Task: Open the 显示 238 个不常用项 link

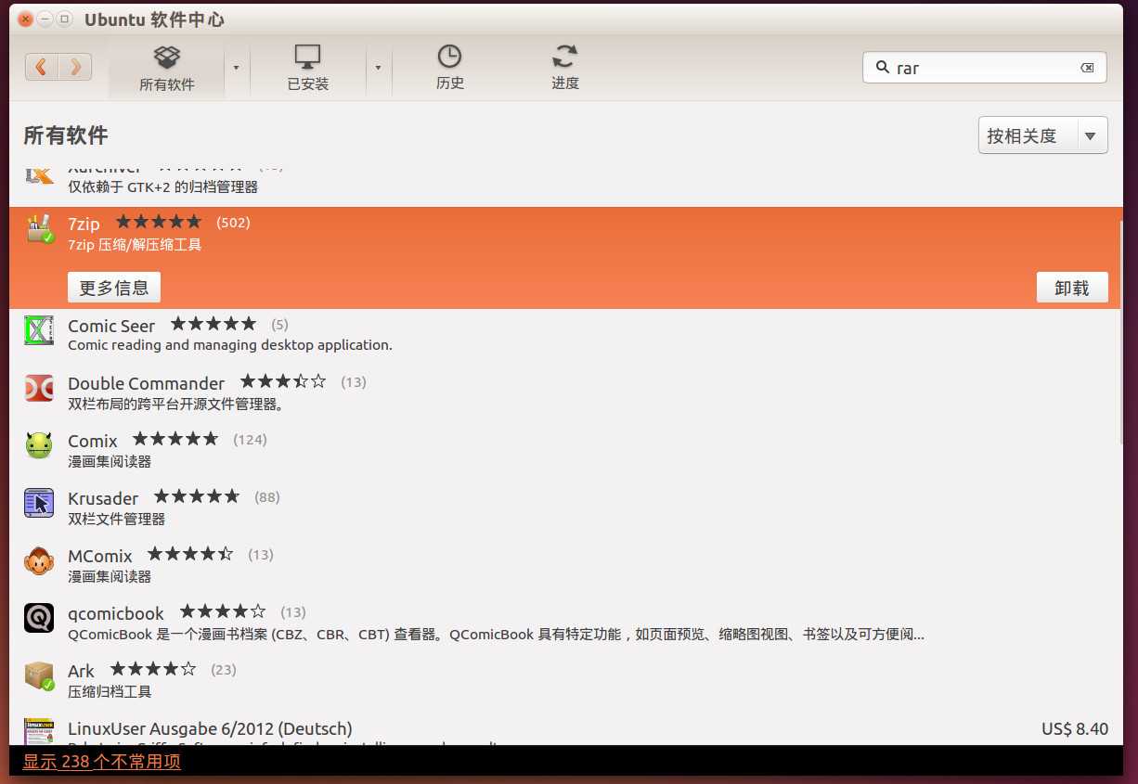Action: (102, 762)
